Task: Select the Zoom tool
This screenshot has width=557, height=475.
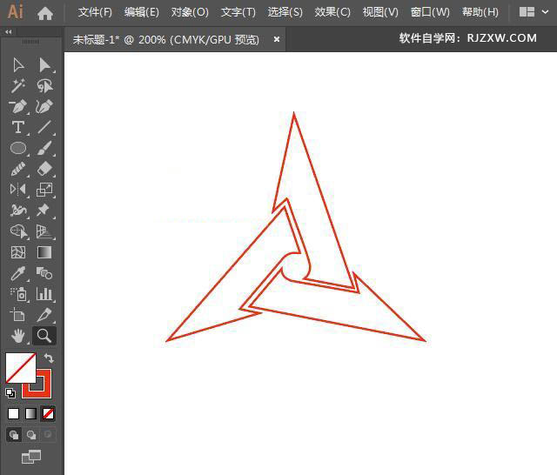Action: click(x=44, y=336)
